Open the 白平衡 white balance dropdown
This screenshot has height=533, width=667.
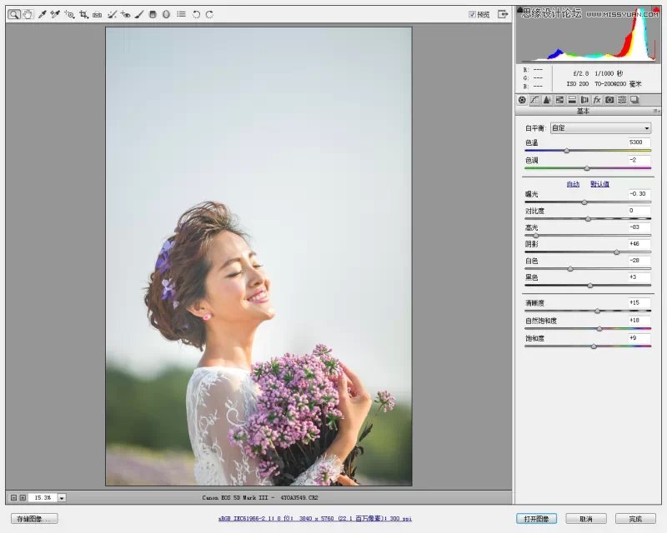point(599,128)
